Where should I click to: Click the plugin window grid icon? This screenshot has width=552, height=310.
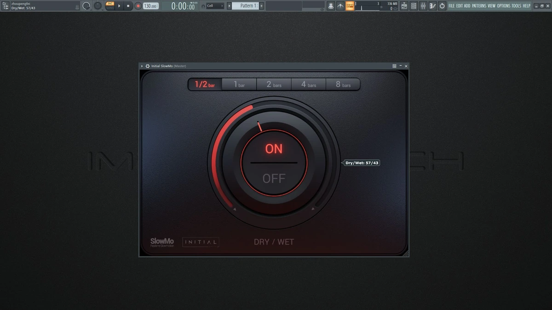[394, 66]
